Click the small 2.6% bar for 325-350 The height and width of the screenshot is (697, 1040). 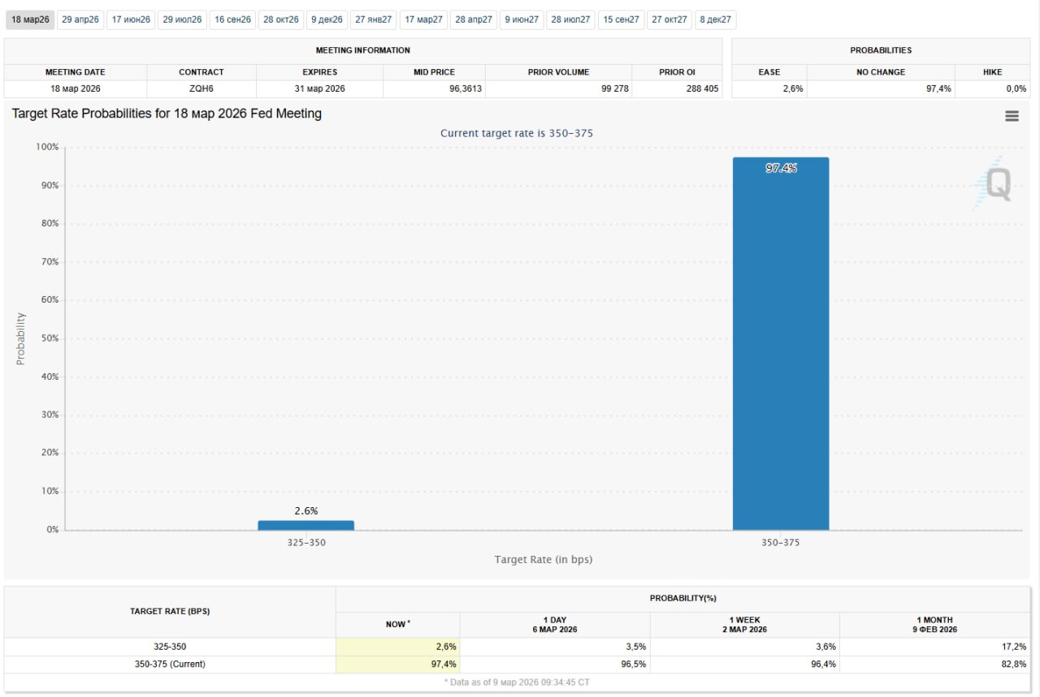tap(305, 525)
